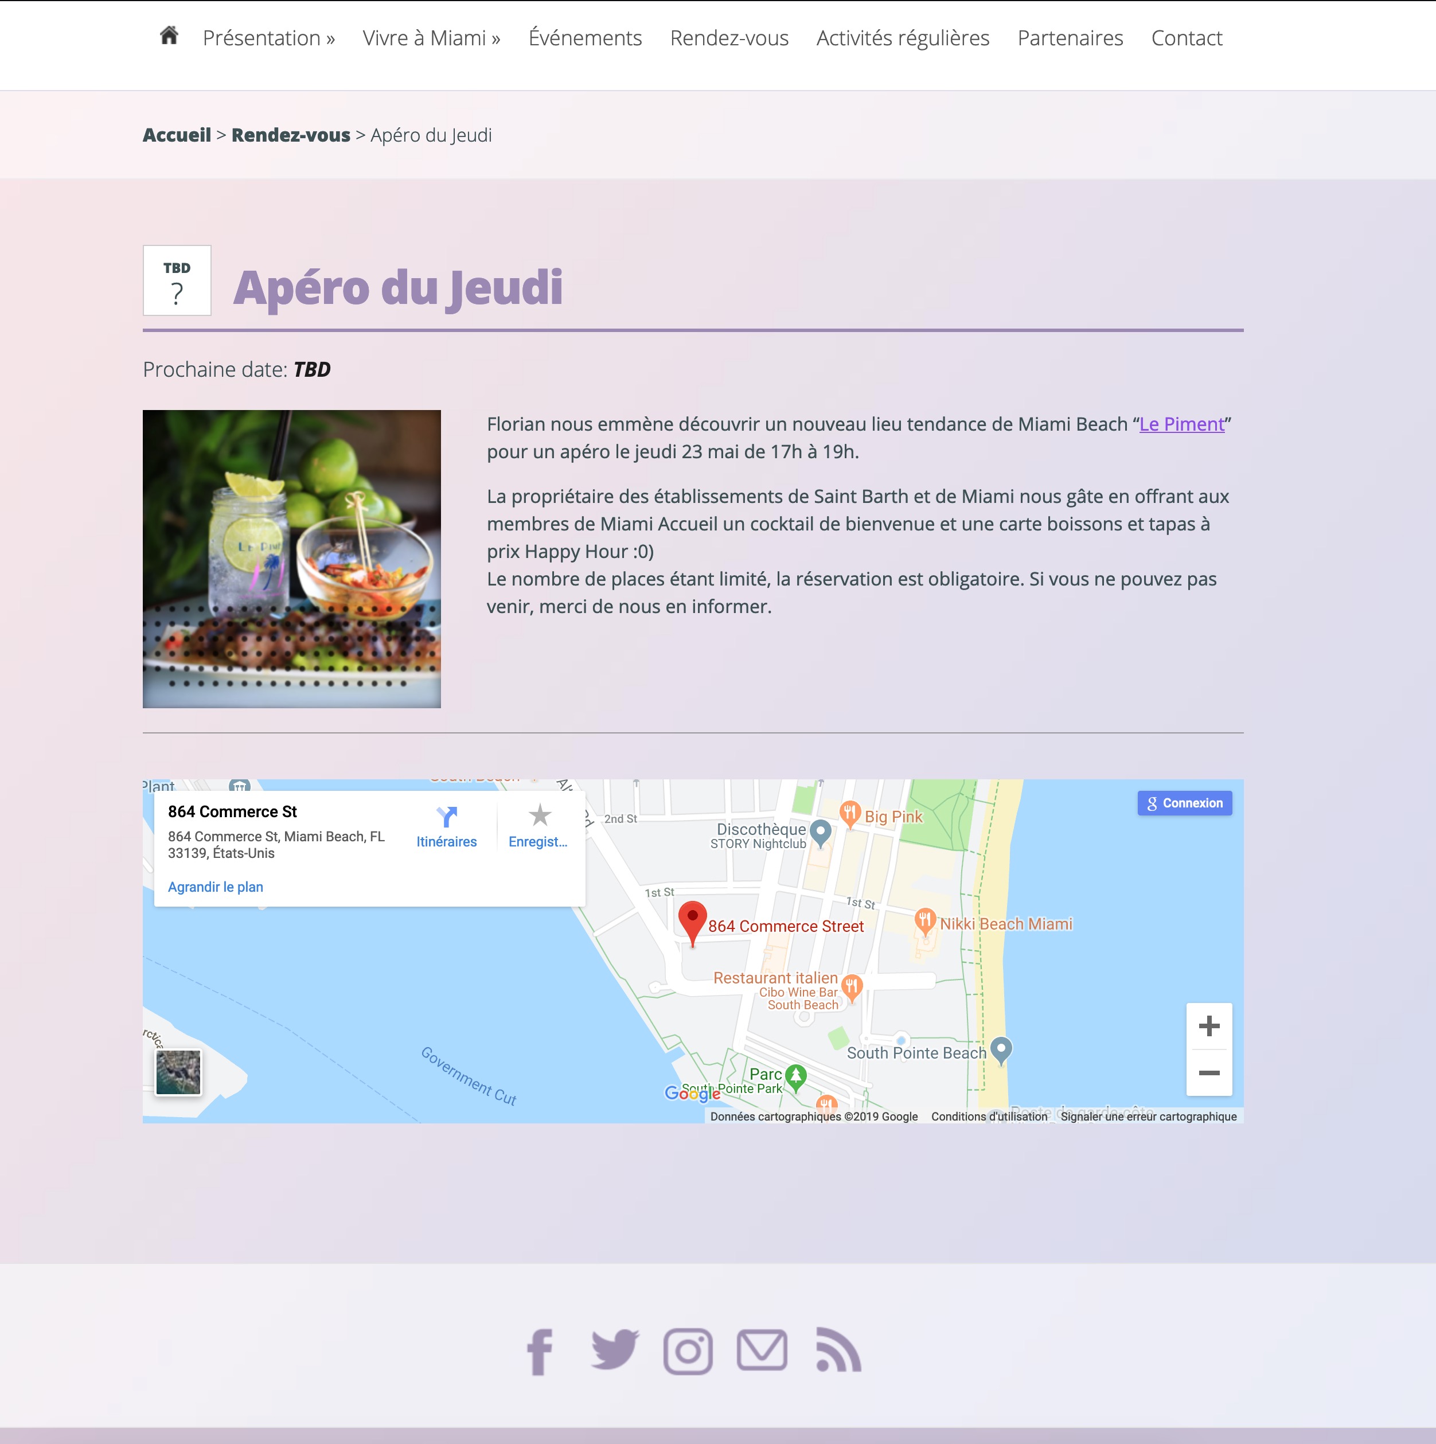Click the Événements menu item
1436x1444 pixels.
pyautogui.click(x=585, y=37)
